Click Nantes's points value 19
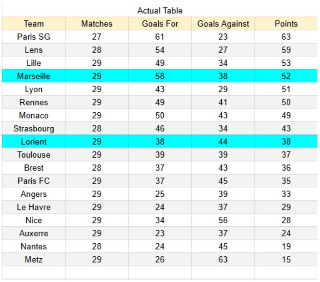Viewport: 320px width, 282px height. pos(286,247)
